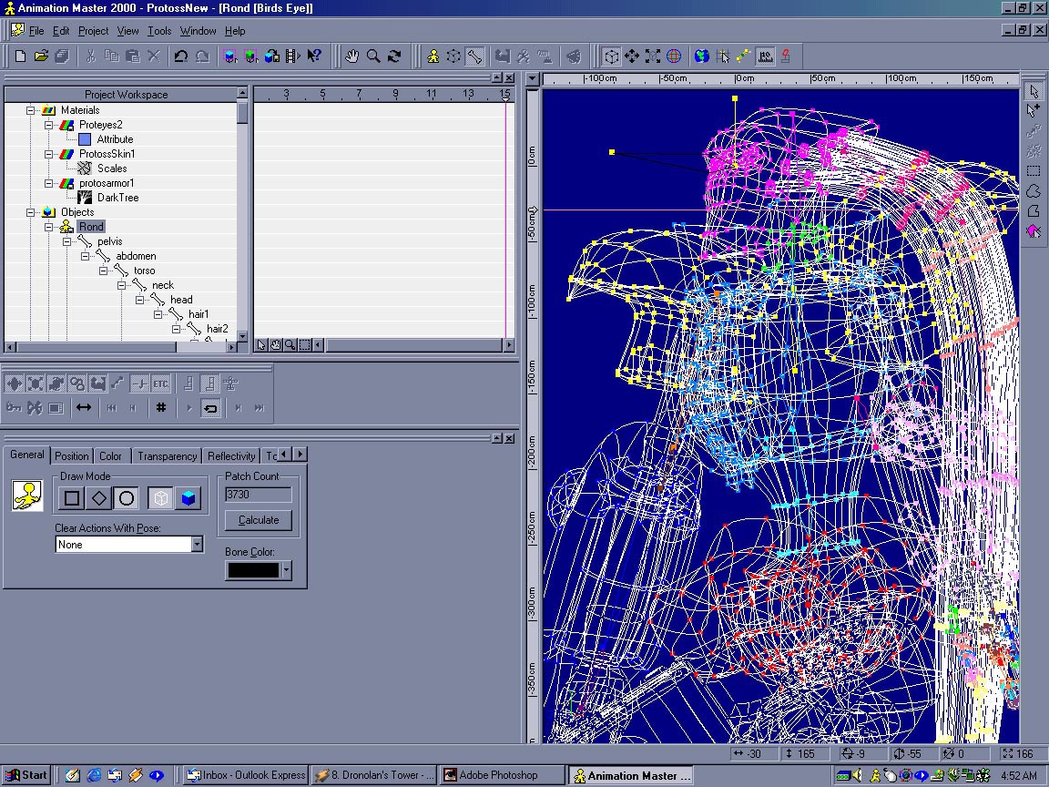Click the magnifier Zoom tool in toolbar

(373, 56)
